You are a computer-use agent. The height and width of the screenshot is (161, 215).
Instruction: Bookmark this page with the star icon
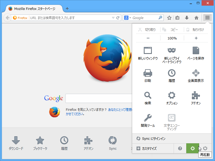tap(169, 17)
